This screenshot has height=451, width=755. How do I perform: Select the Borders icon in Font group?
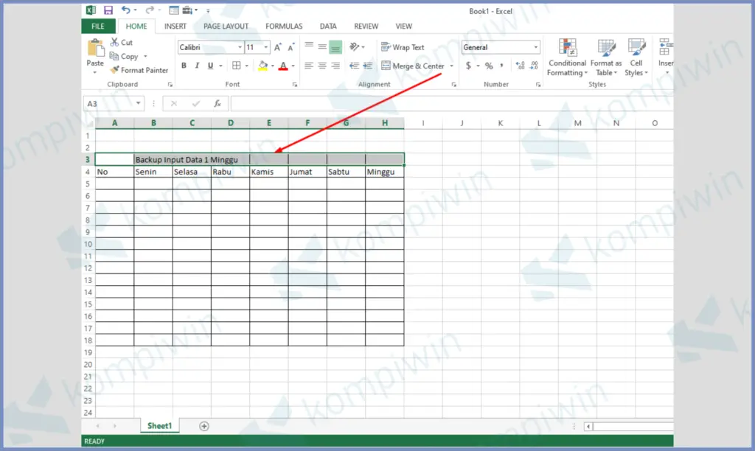236,66
